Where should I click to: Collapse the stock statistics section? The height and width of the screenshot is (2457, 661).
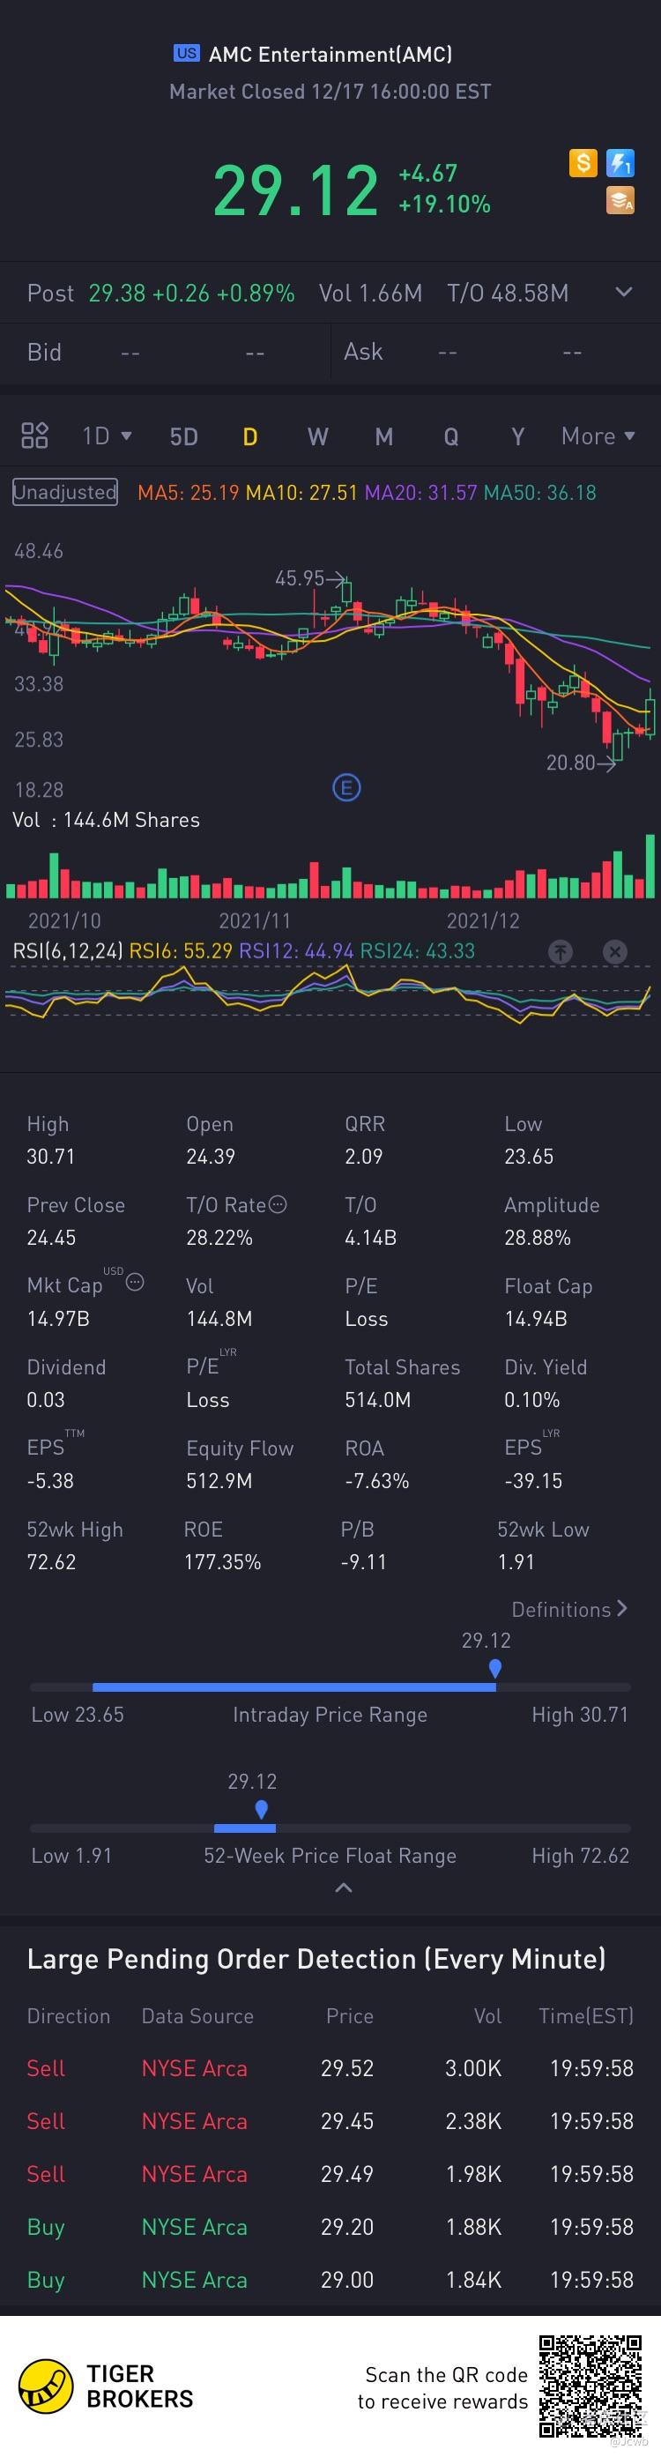[344, 1887]
